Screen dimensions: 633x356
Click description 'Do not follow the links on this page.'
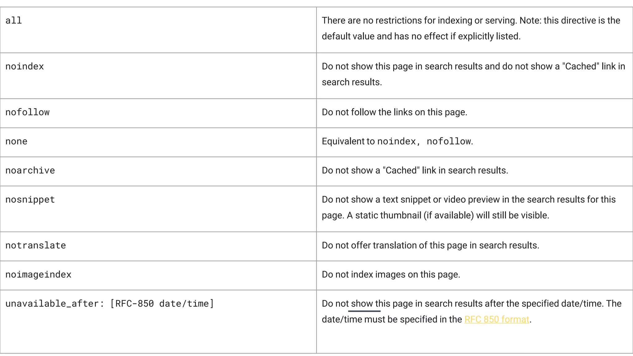394,112
